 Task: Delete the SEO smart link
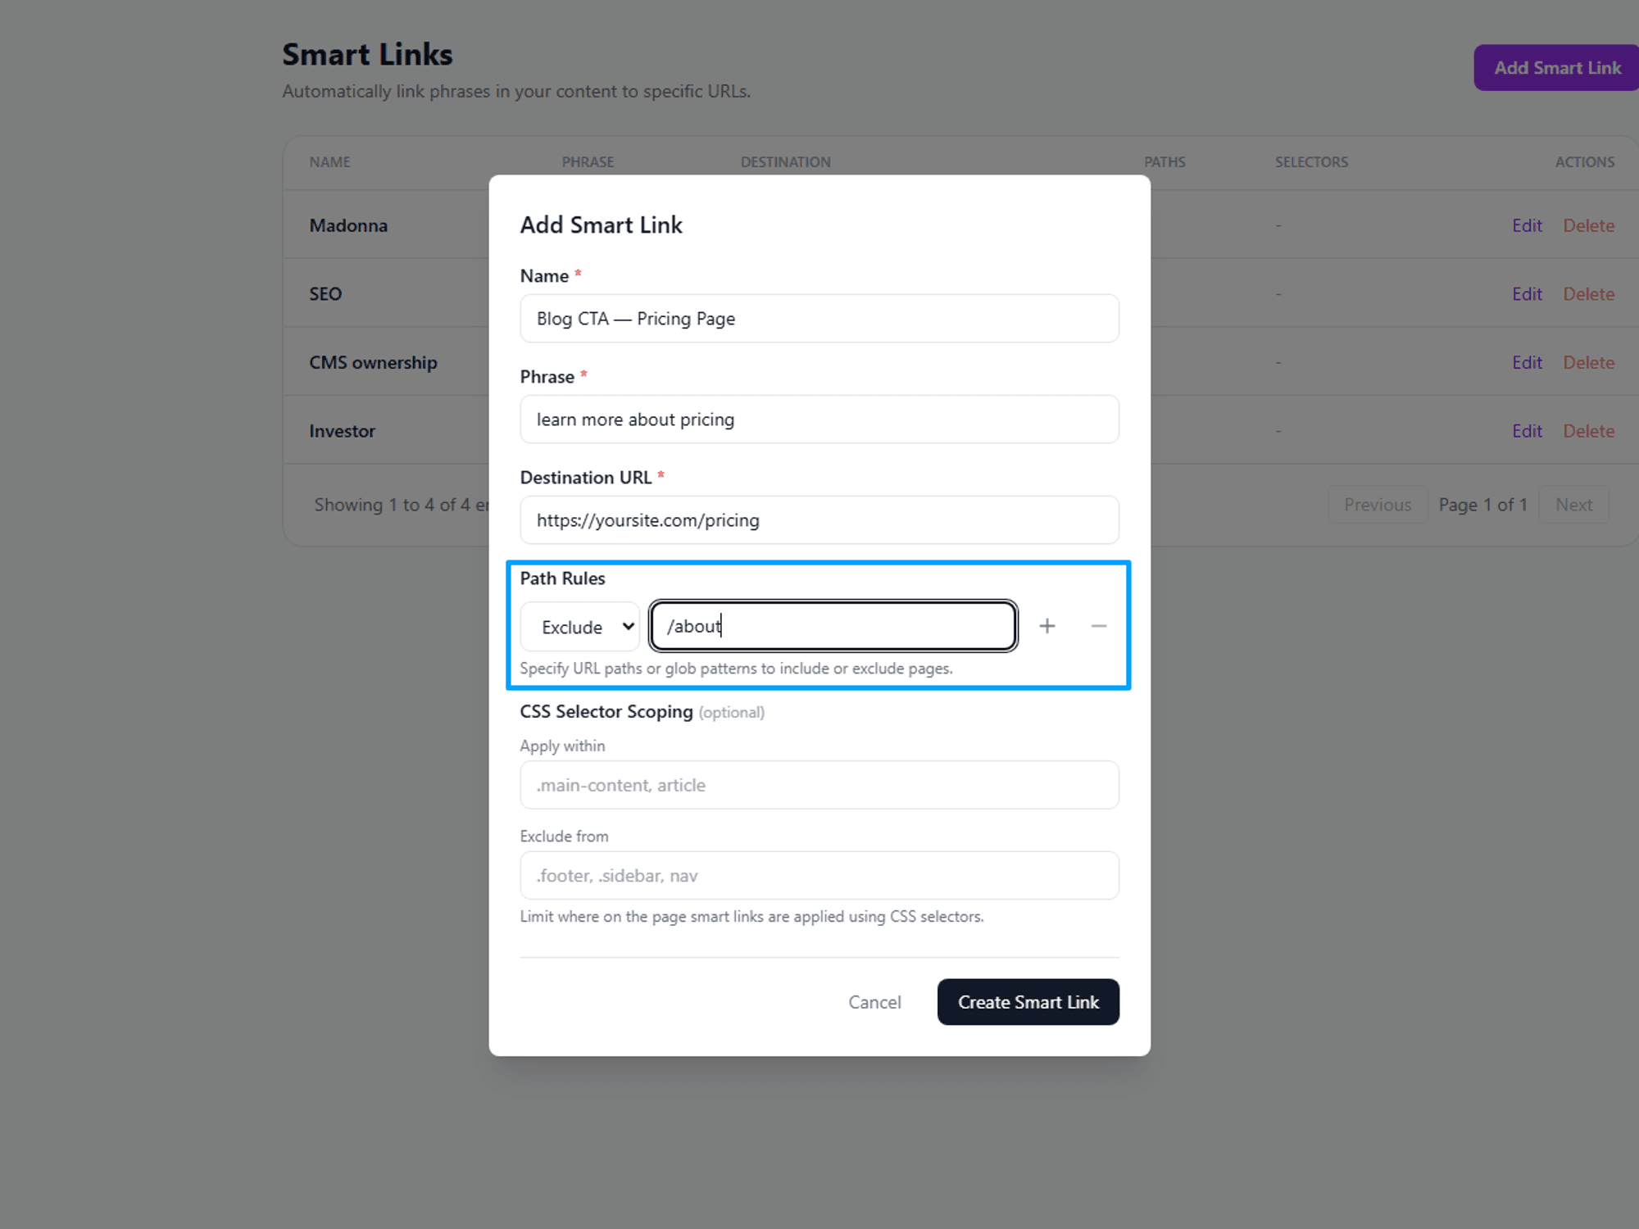(x=1588, y=294)
